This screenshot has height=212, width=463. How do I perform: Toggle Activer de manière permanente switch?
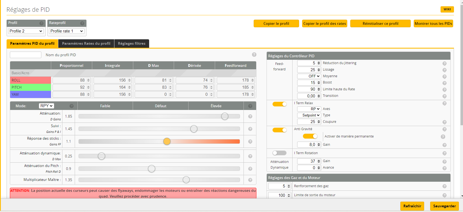pos(310,136)
